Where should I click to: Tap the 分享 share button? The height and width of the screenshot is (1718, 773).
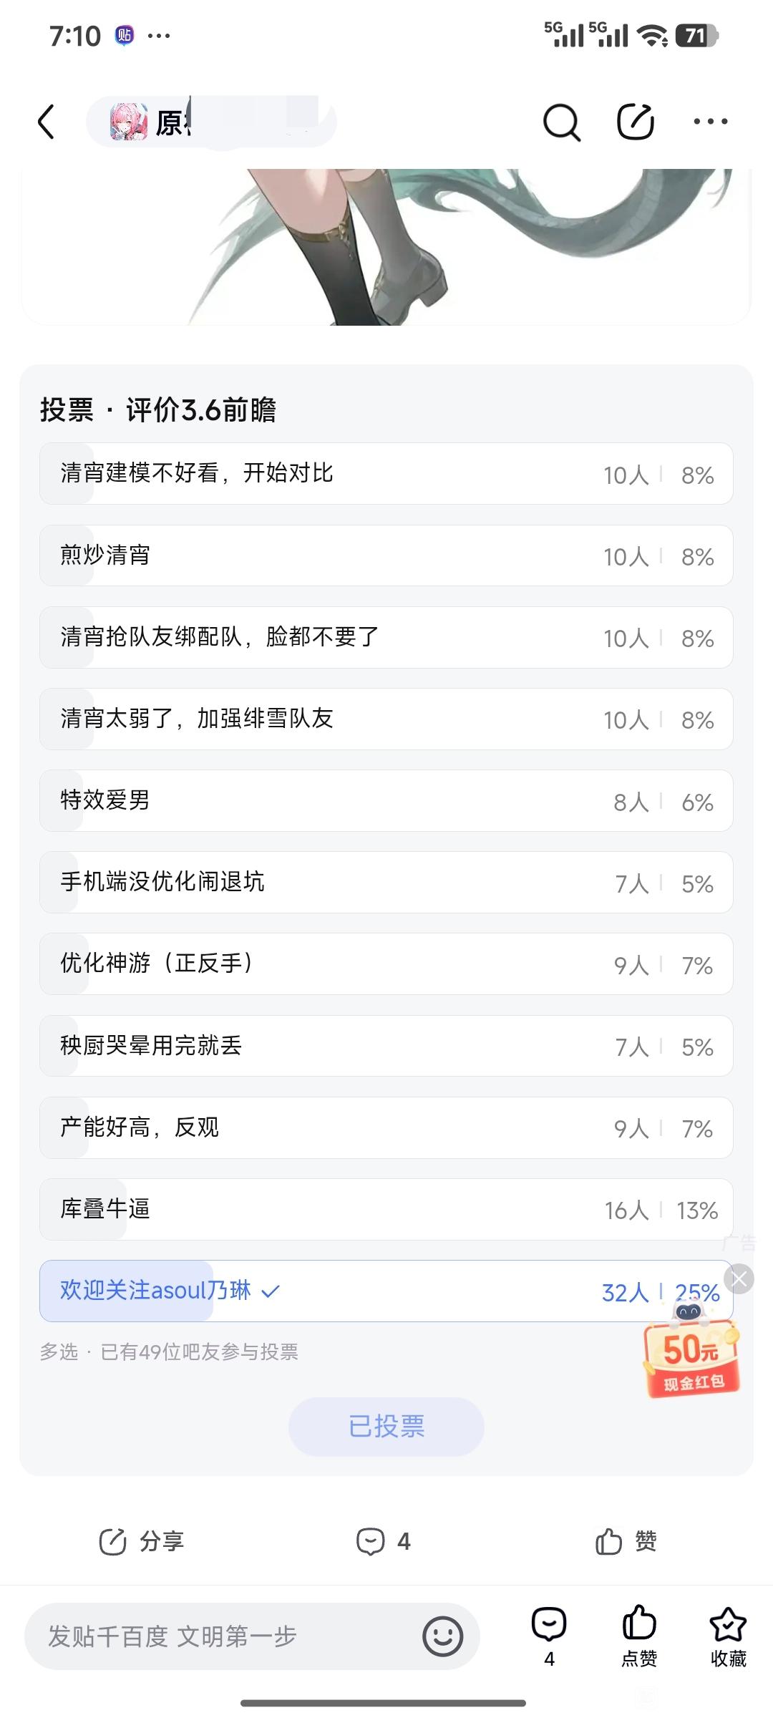(141, 1541)
